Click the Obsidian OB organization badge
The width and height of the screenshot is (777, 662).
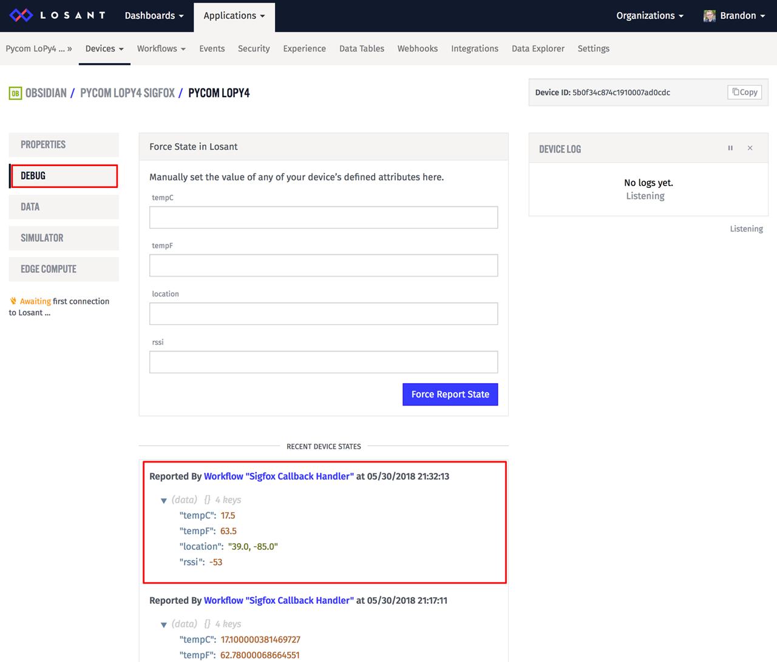[x=15, y=93]
